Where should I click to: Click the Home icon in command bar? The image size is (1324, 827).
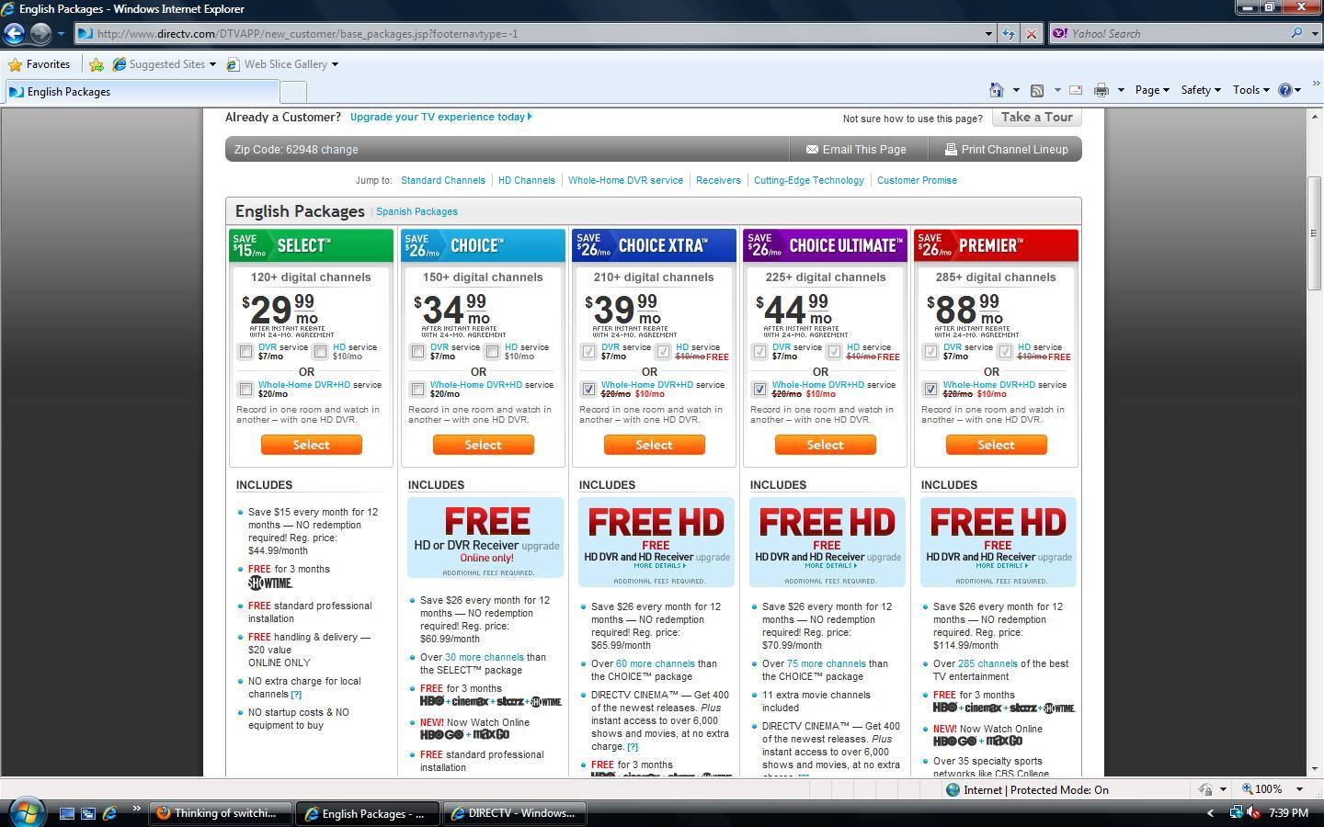[x=996, y=90]
